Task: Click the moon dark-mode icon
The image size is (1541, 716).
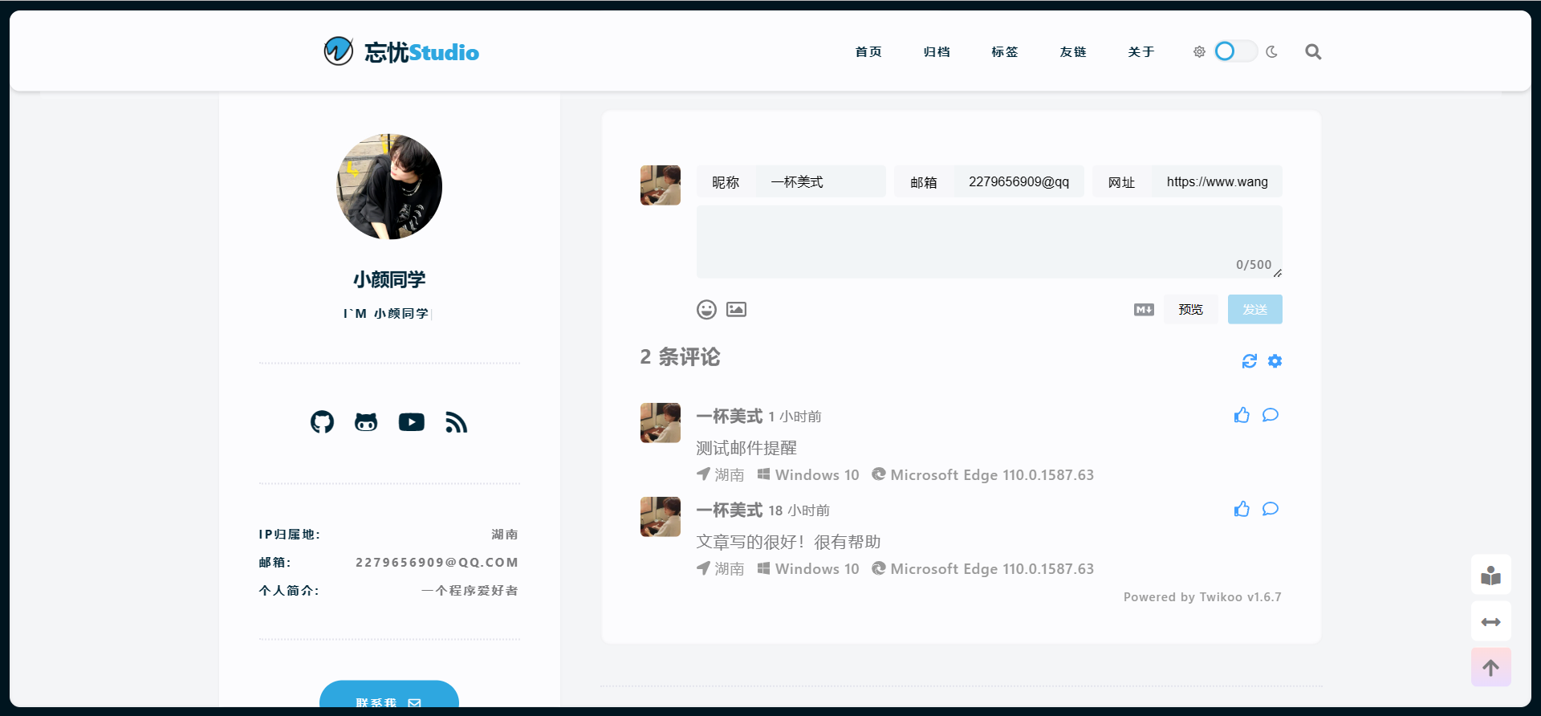Action: click(1271, 51)
